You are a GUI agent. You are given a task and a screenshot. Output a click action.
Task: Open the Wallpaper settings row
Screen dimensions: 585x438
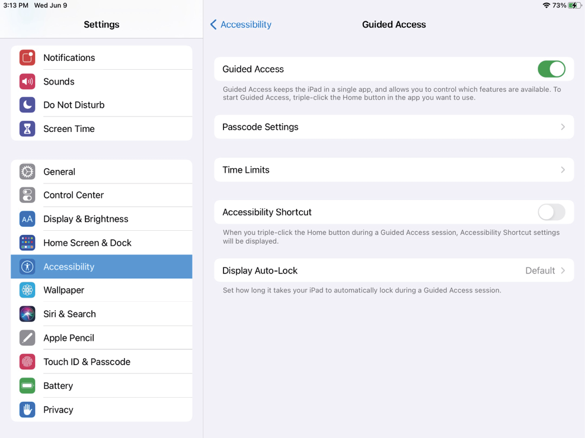(x=64, y=290)
